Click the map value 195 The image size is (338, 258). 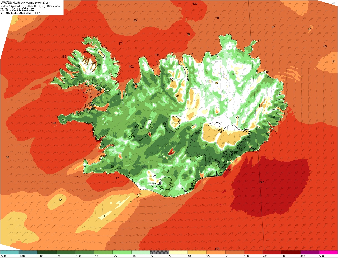[x=64, y=56]
